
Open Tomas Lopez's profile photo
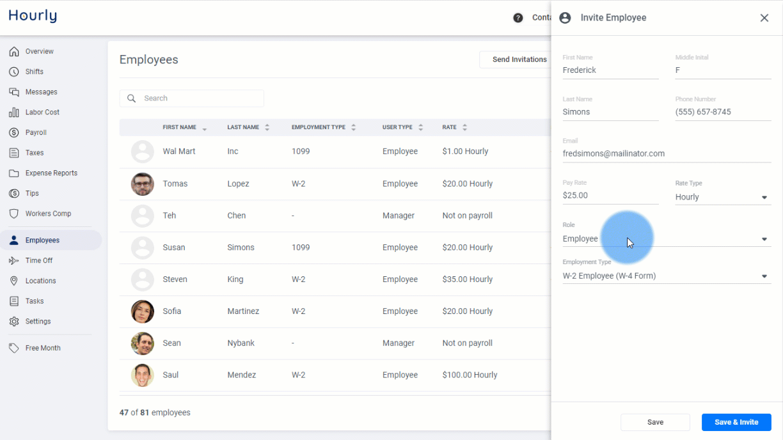(x=143, y=184)
